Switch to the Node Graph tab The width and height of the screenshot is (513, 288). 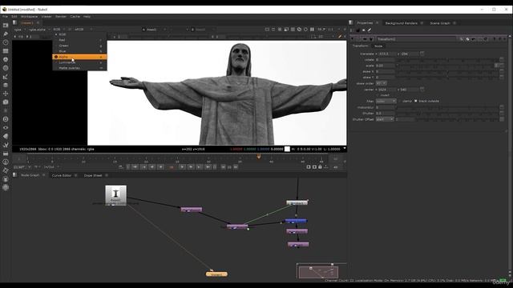click(30, 175)
